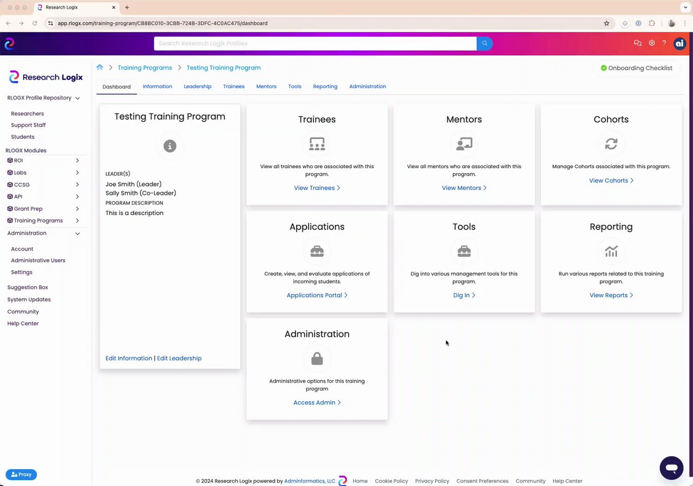693x486 pixels.
Task: Open the Trainees tab
Action: [x=234, y=87]
